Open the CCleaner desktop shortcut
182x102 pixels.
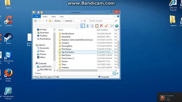[8, 21]
